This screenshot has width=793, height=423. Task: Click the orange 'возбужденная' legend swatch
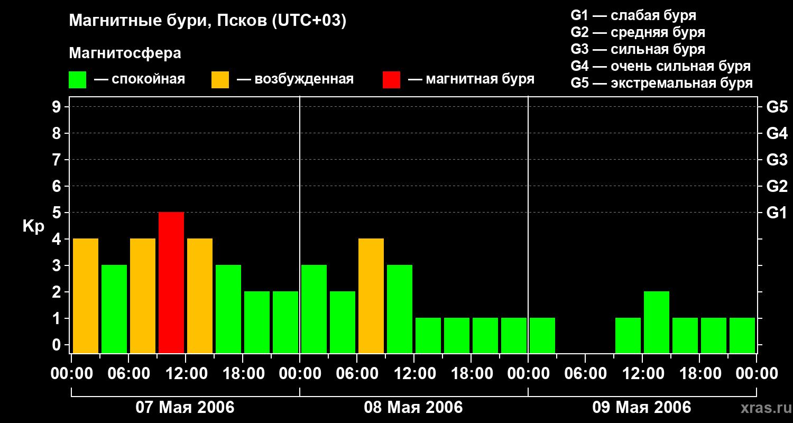[220, 80]
